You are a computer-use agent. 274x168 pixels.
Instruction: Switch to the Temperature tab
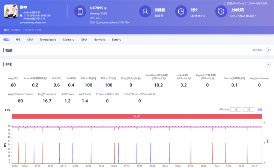pyautogui.click(x=48, y=40)
